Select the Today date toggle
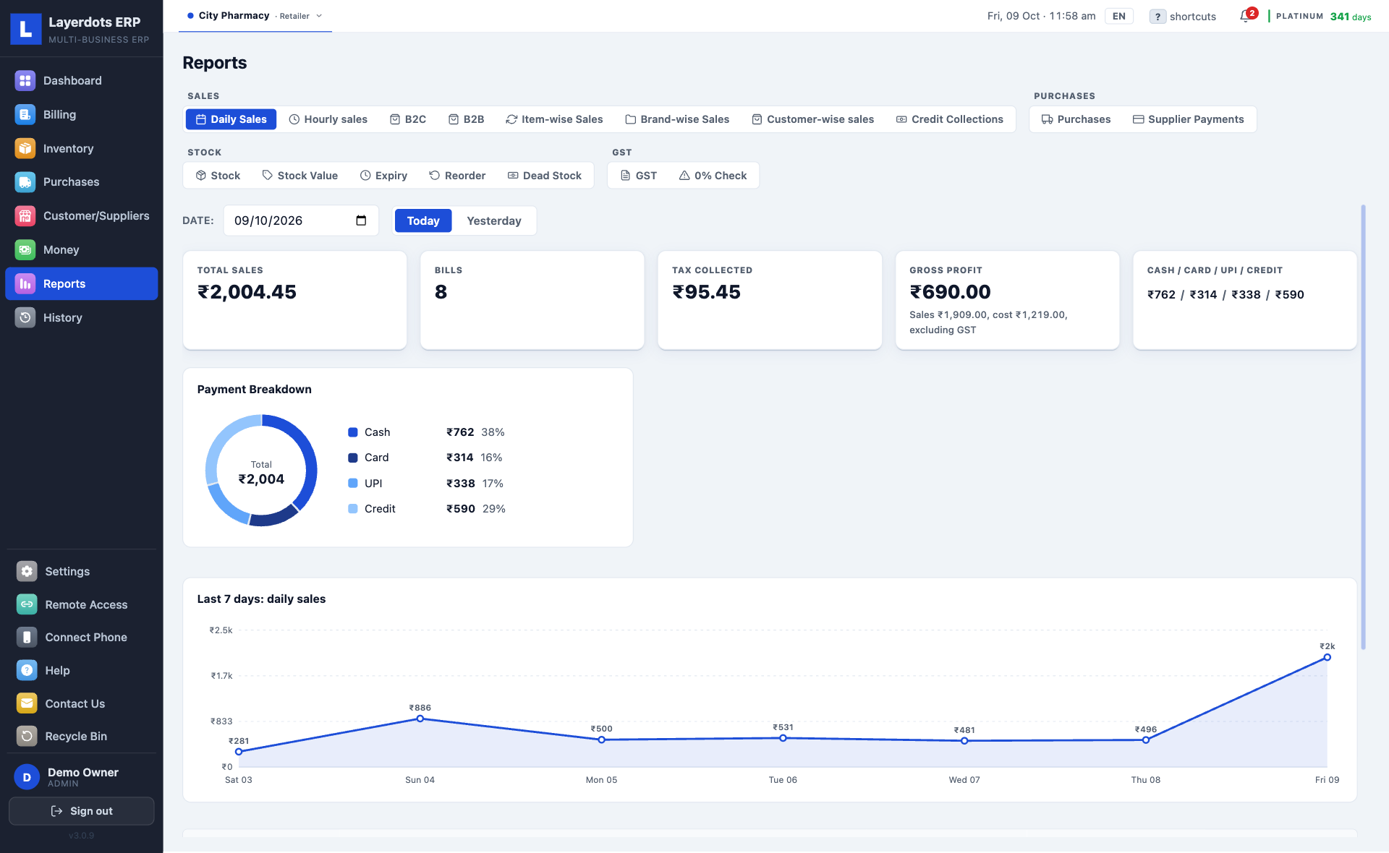This screenshot has width=1389, height=853. [x=423, y=220]
